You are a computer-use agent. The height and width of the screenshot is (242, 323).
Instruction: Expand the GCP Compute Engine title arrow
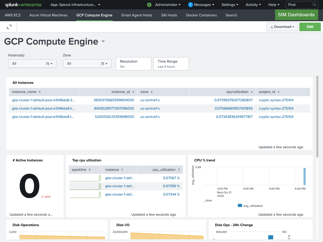103,42
